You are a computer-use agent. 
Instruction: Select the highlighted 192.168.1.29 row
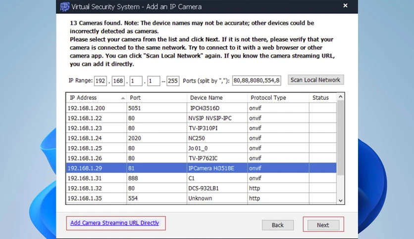point(201,168)
